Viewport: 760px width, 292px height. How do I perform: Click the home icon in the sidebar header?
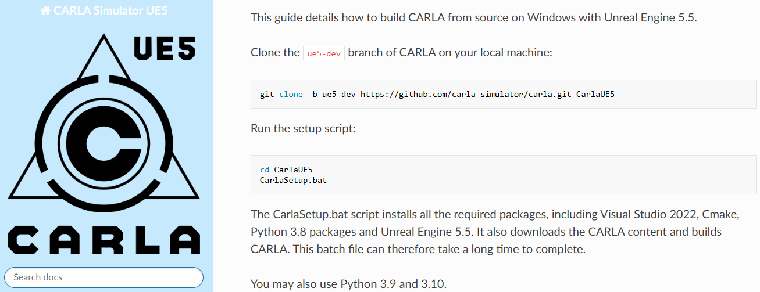tap(45, 11)
